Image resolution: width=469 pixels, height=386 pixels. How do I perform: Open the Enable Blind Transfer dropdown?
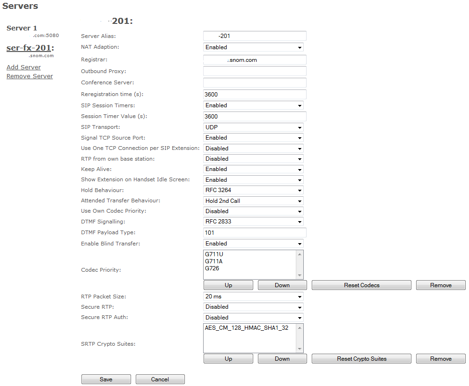pos(253,244)
